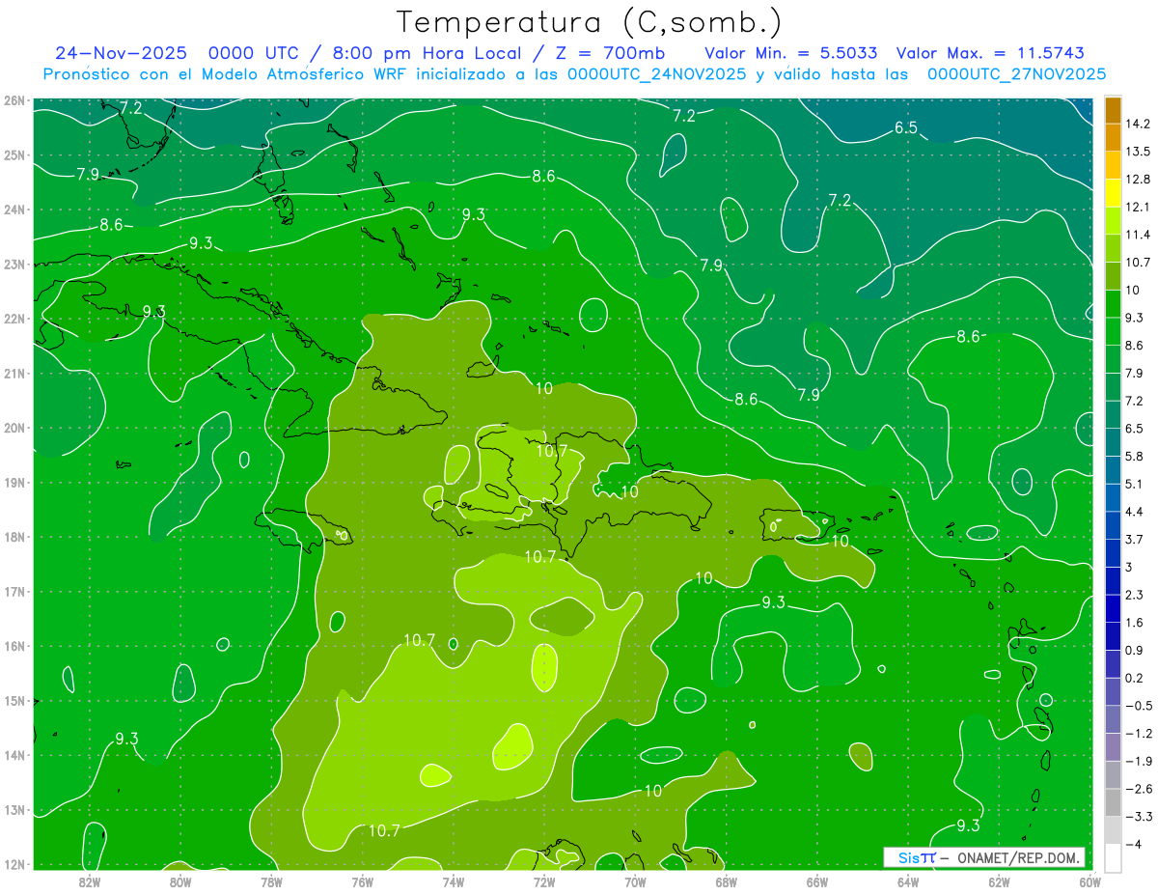The height and width of the screenshot is (895, 1158).
Task: Click the "14N" latitude axis label
Action: click(x=14, y=755)
